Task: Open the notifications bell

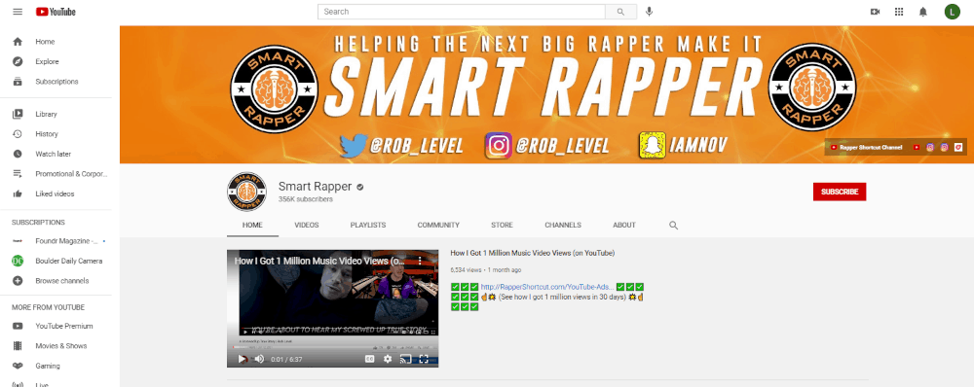Action: [923, 12]
